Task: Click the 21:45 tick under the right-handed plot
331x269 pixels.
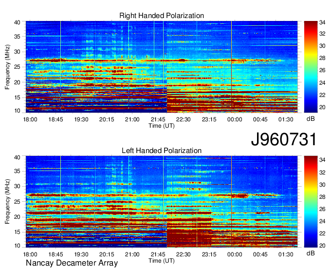Action: [158, 119]
